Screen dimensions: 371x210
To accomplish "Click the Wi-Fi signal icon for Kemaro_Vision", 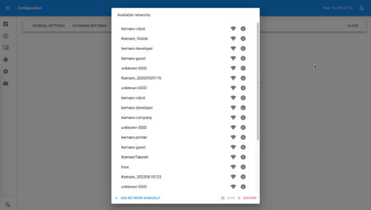I will point(233,39).
